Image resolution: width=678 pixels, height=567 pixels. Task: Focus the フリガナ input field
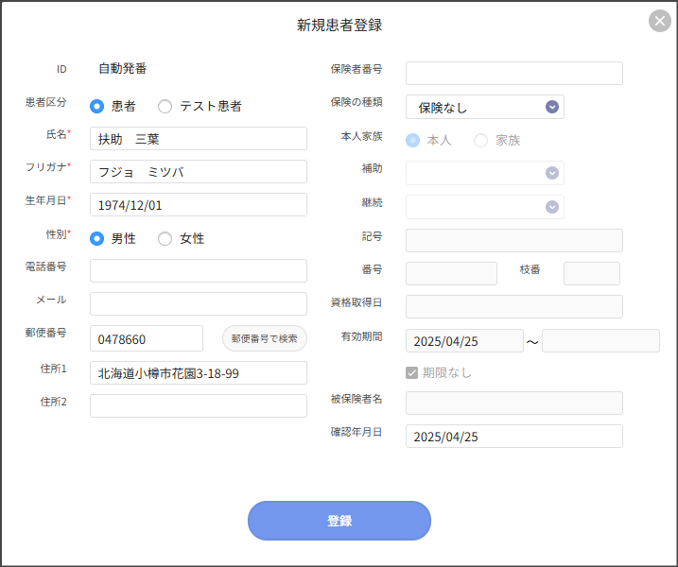coord(198,172)
